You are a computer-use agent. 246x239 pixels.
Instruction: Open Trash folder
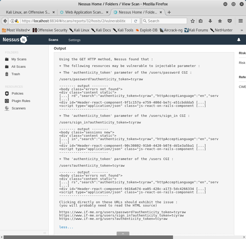coord(16,74)
